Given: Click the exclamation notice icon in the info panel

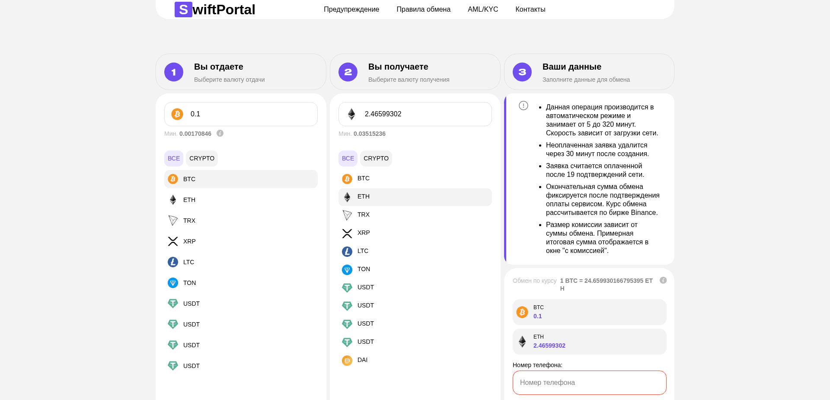Looking at the screenshot, I should pyautogui.click(x=524, y=106).
